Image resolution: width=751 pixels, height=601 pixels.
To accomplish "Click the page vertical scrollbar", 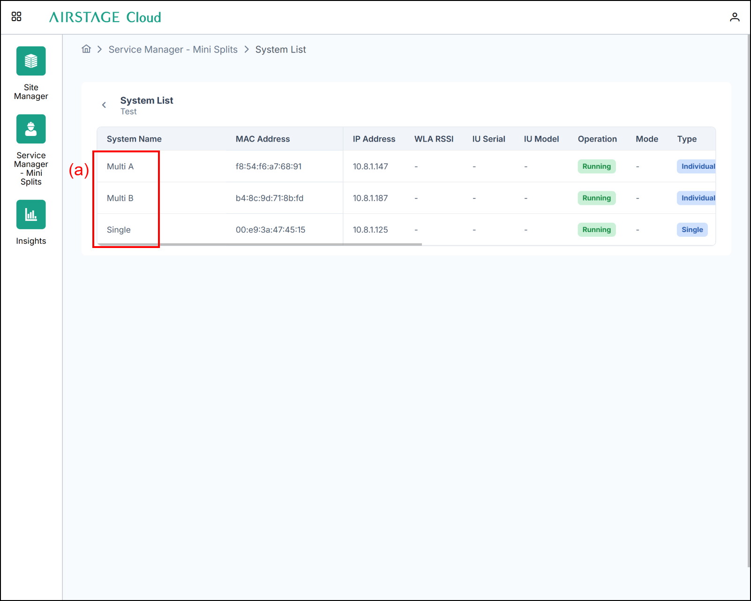I will pyautogui.click(x=749, y=300).
